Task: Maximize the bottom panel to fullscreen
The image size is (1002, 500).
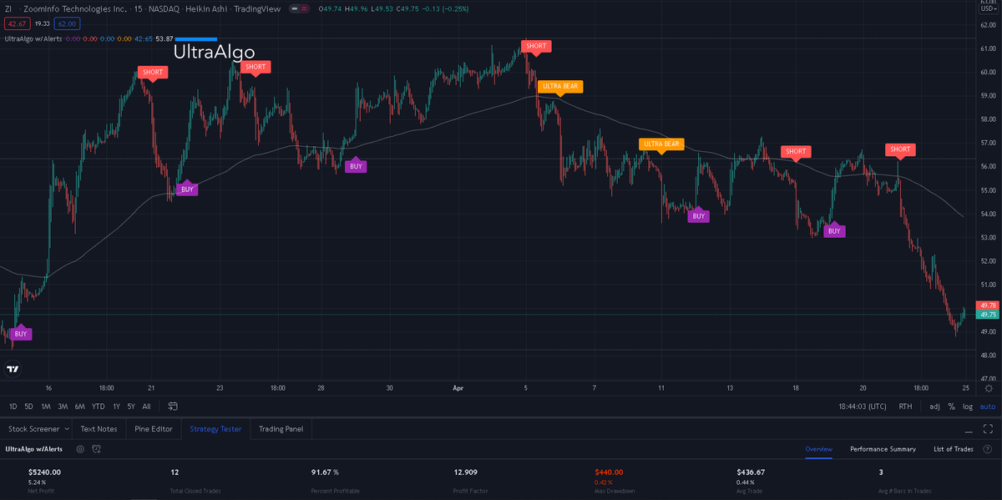Action: coord(987,429)
